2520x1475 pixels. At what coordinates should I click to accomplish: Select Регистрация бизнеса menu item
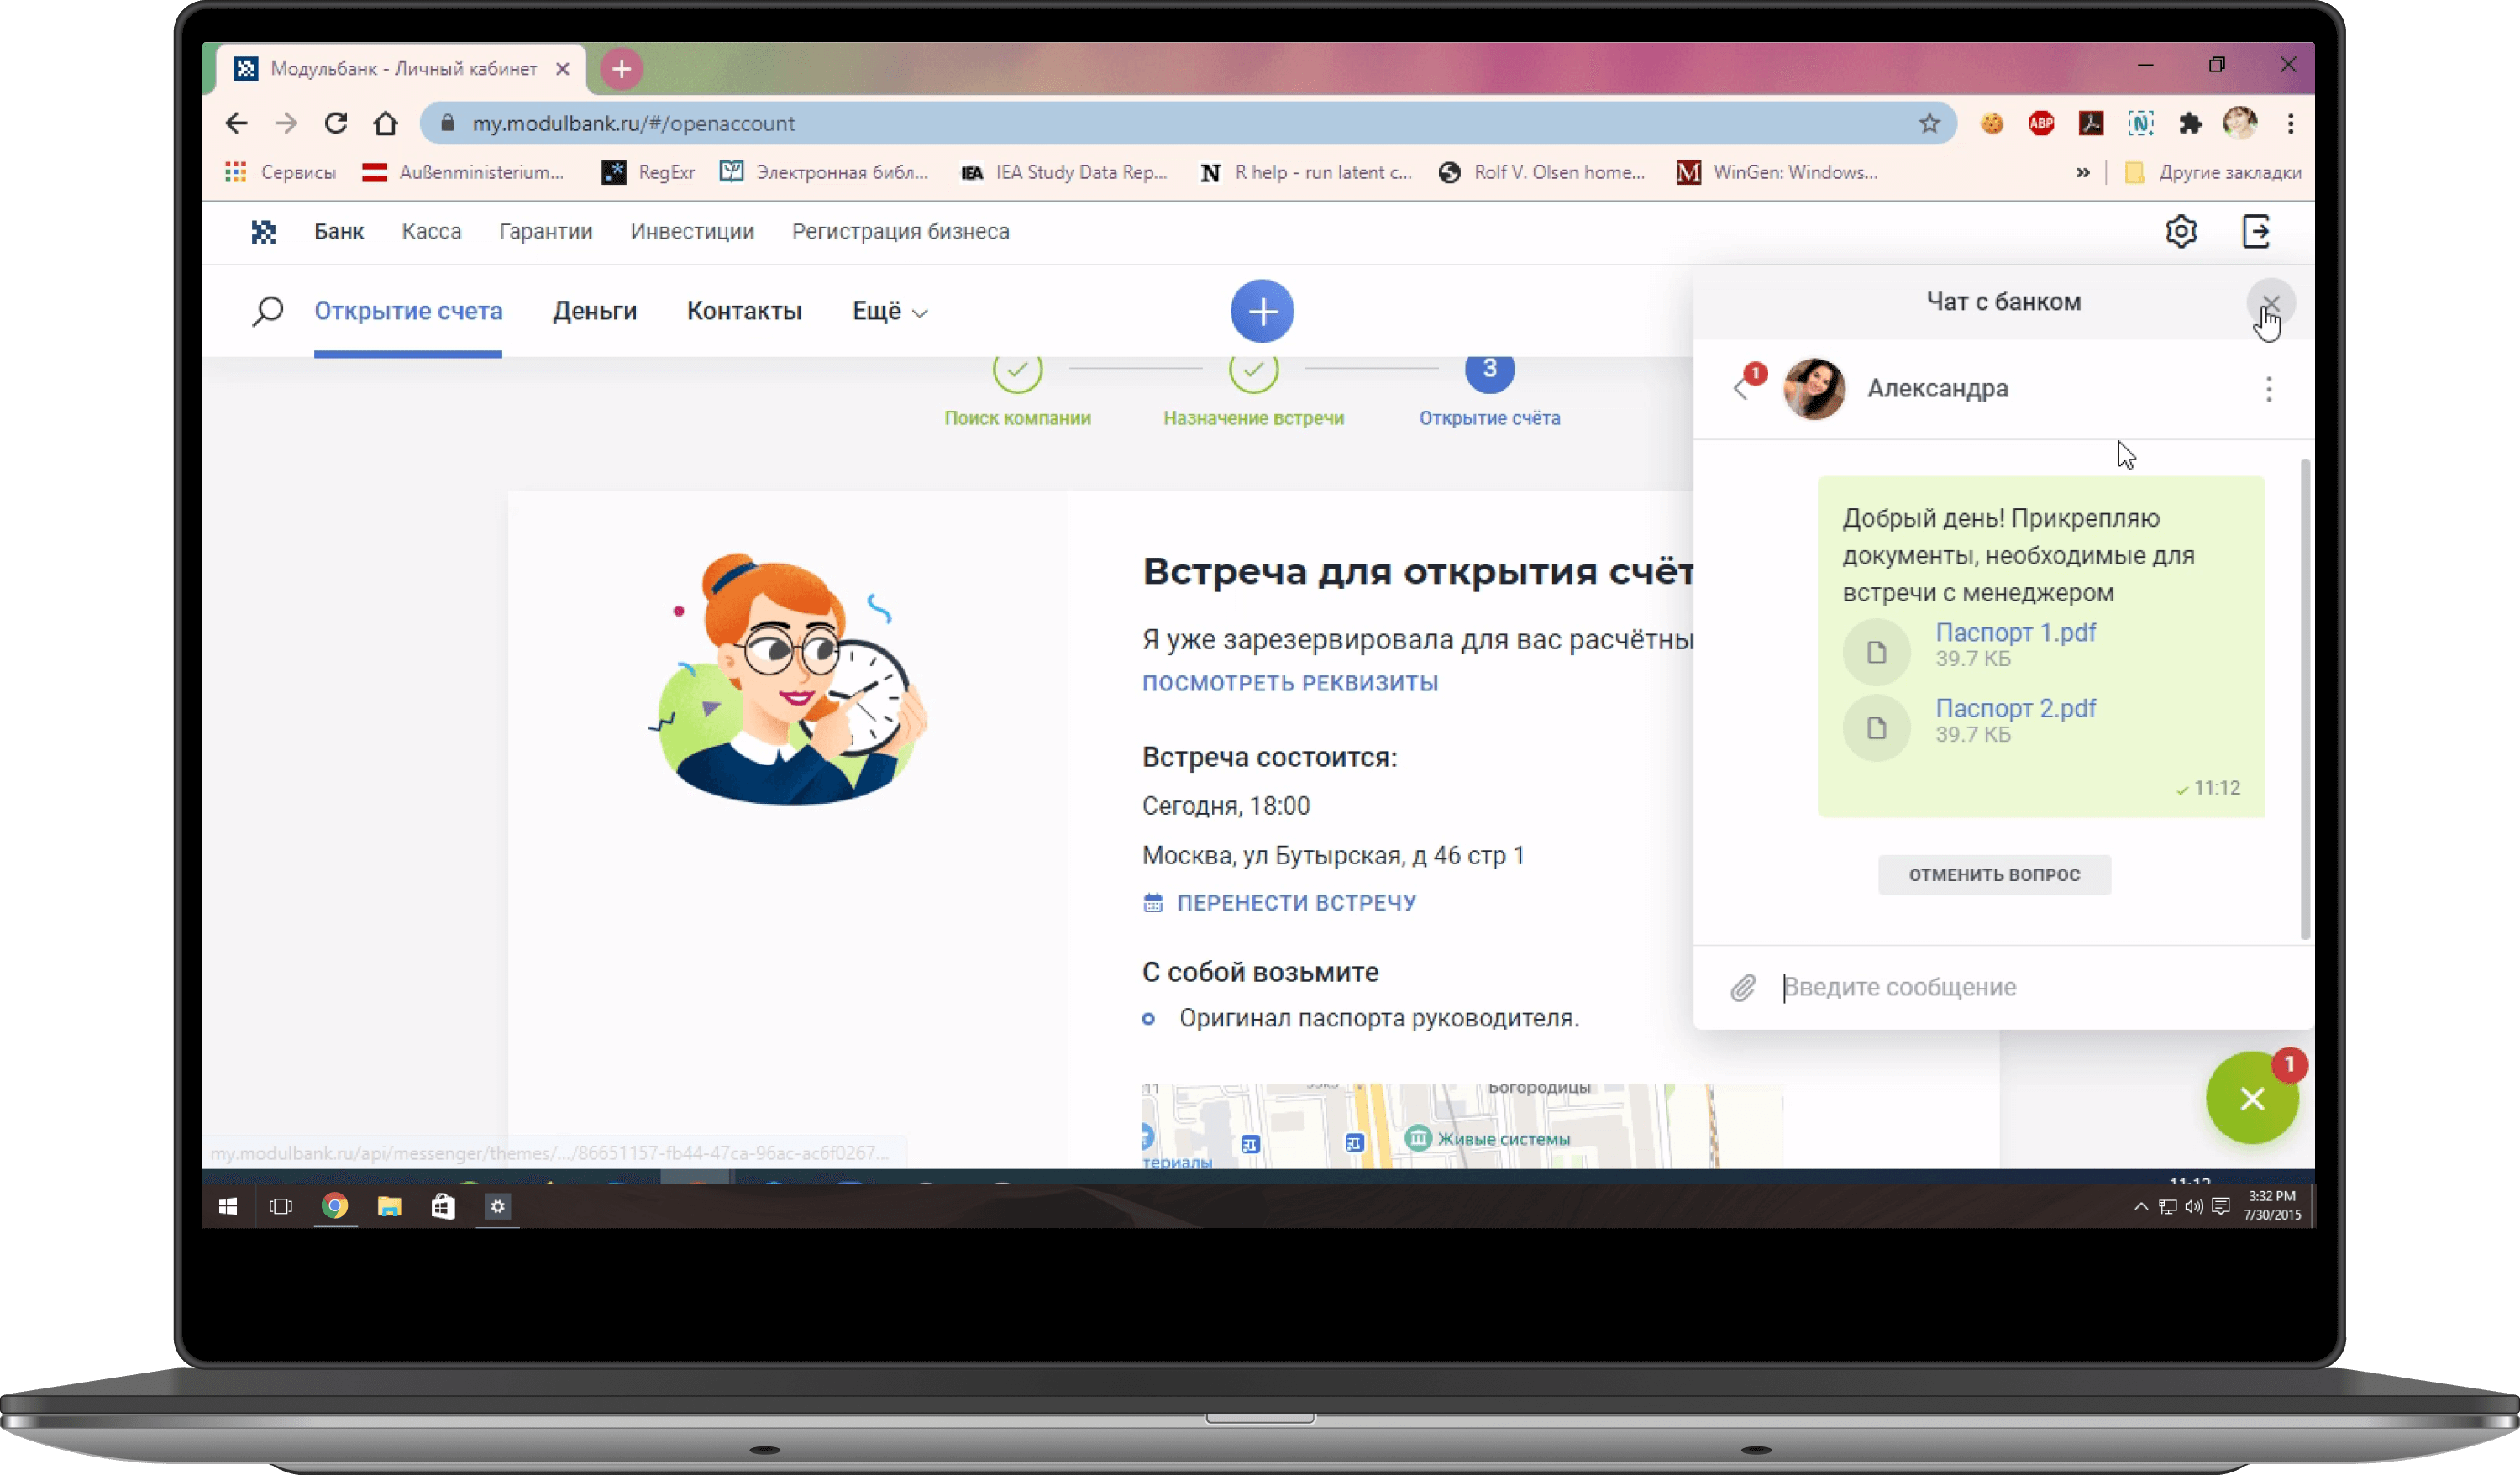[x=900, y=231]
